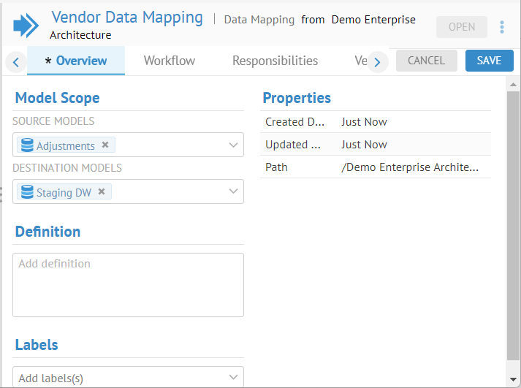
Task: Click the Path property value
Action: tap(410, 167)
